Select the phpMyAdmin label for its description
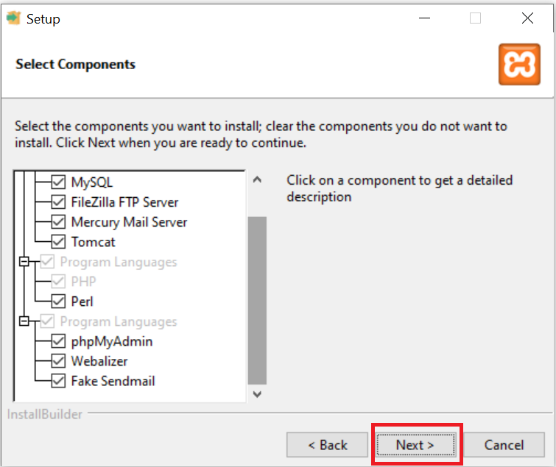556x467 pixels. point(112,341)
